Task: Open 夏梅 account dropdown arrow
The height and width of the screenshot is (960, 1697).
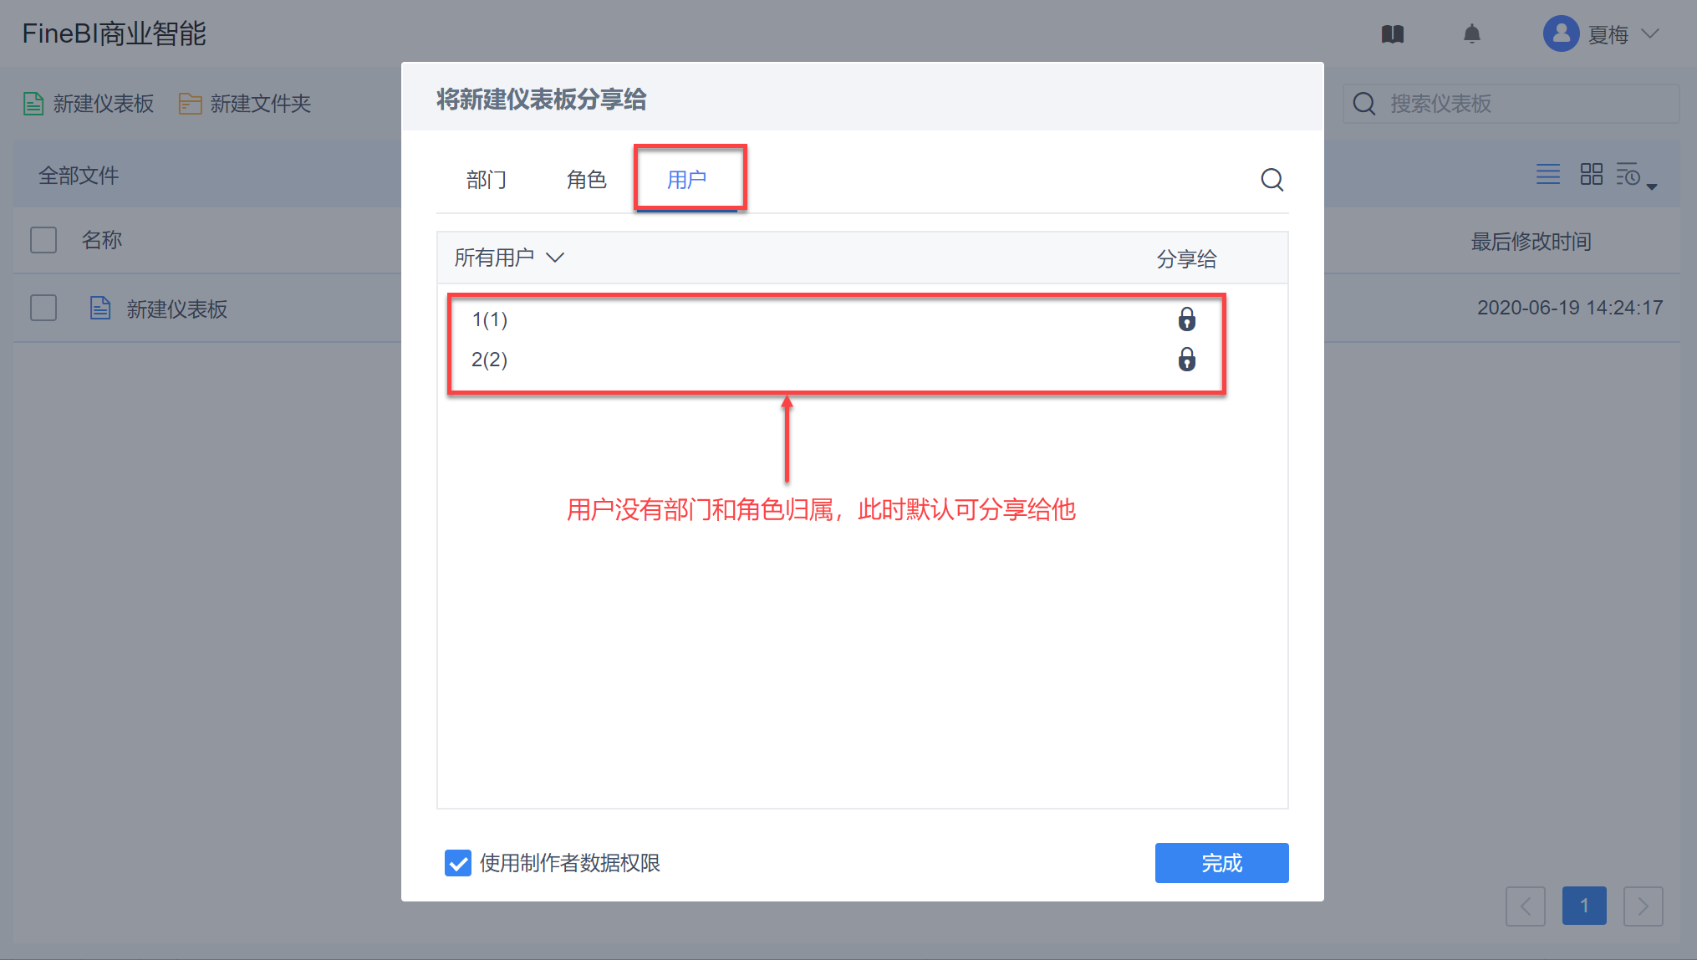Action: 1649,34
